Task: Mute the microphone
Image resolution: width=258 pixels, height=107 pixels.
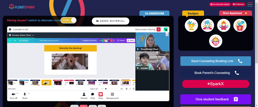Action: pos(25,96)
